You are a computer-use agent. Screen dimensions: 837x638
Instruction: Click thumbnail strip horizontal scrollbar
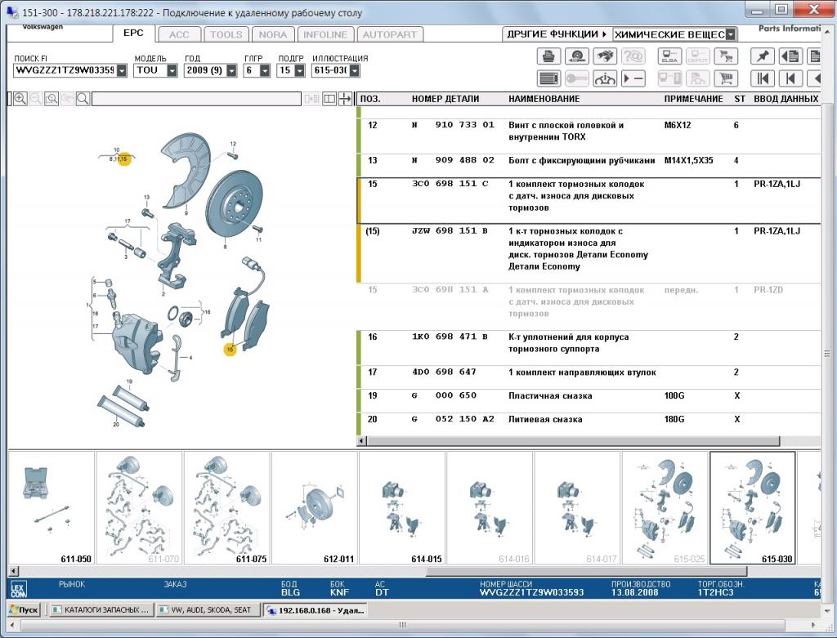586,571
